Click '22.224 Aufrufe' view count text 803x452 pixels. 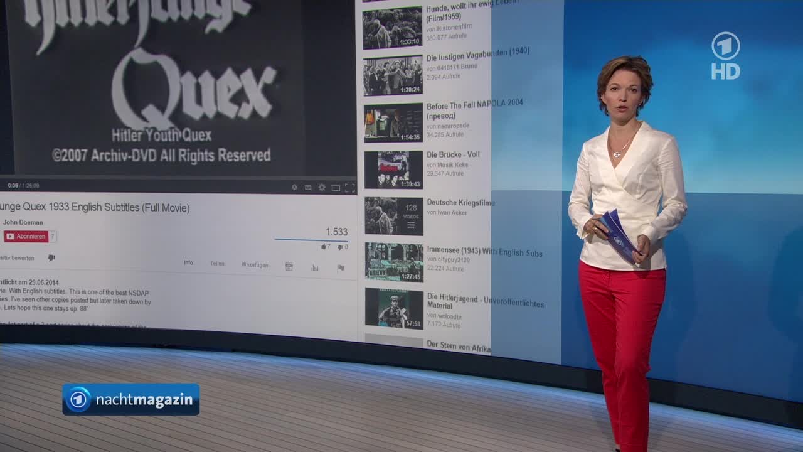(x=445, y=269)
